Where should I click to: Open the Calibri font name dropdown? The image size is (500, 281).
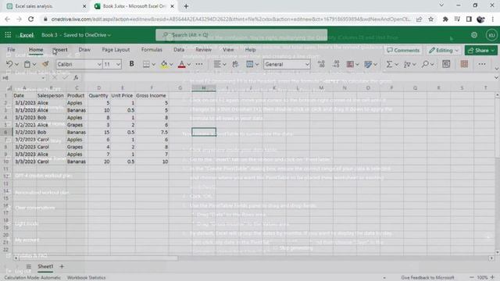99,64
